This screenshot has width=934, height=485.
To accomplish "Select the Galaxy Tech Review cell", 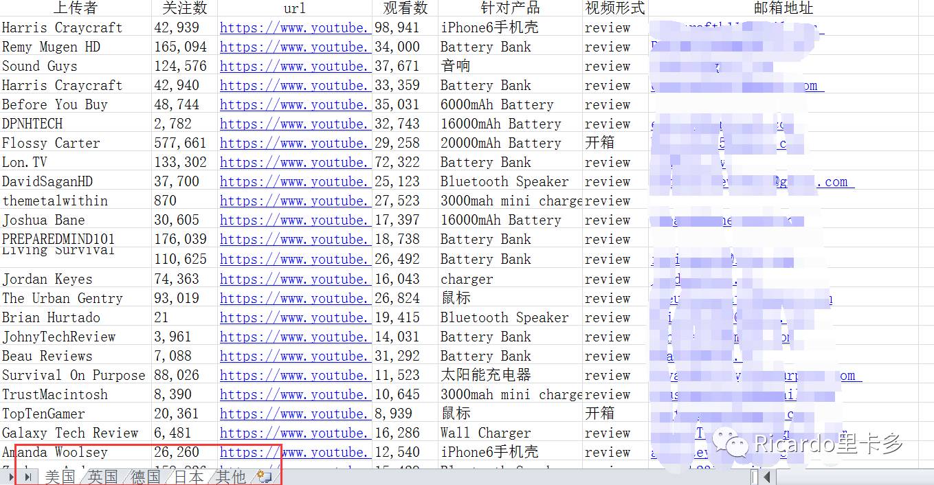I will coord(76,433).
